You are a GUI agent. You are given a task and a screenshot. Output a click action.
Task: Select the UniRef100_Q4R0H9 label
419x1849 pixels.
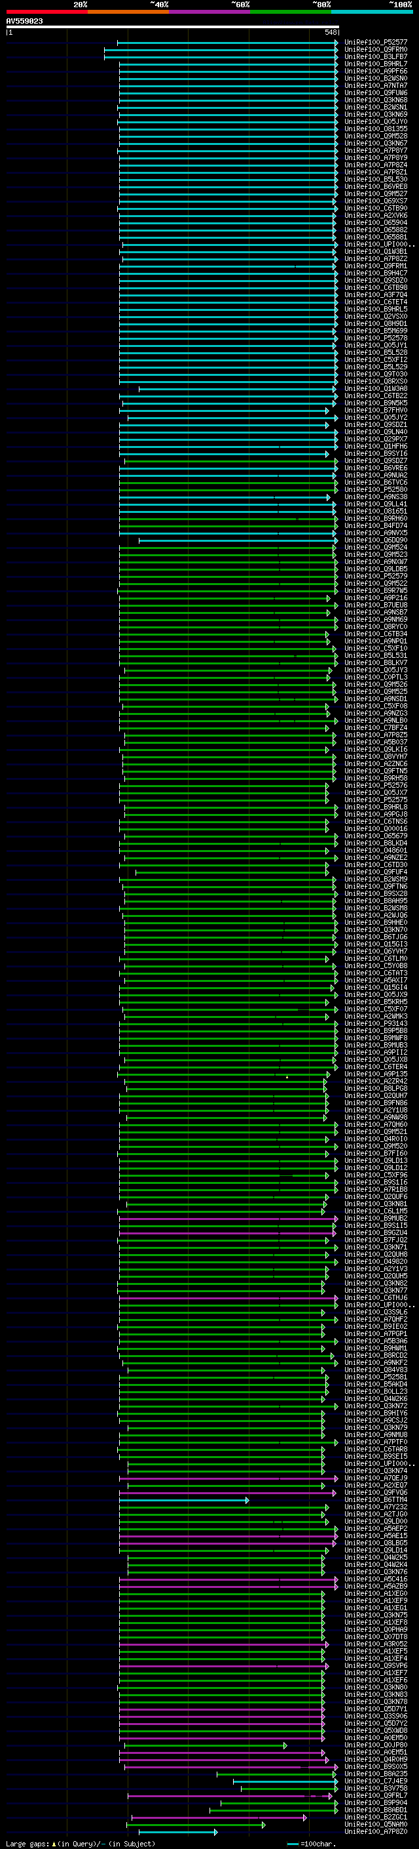coord(375,1758)
